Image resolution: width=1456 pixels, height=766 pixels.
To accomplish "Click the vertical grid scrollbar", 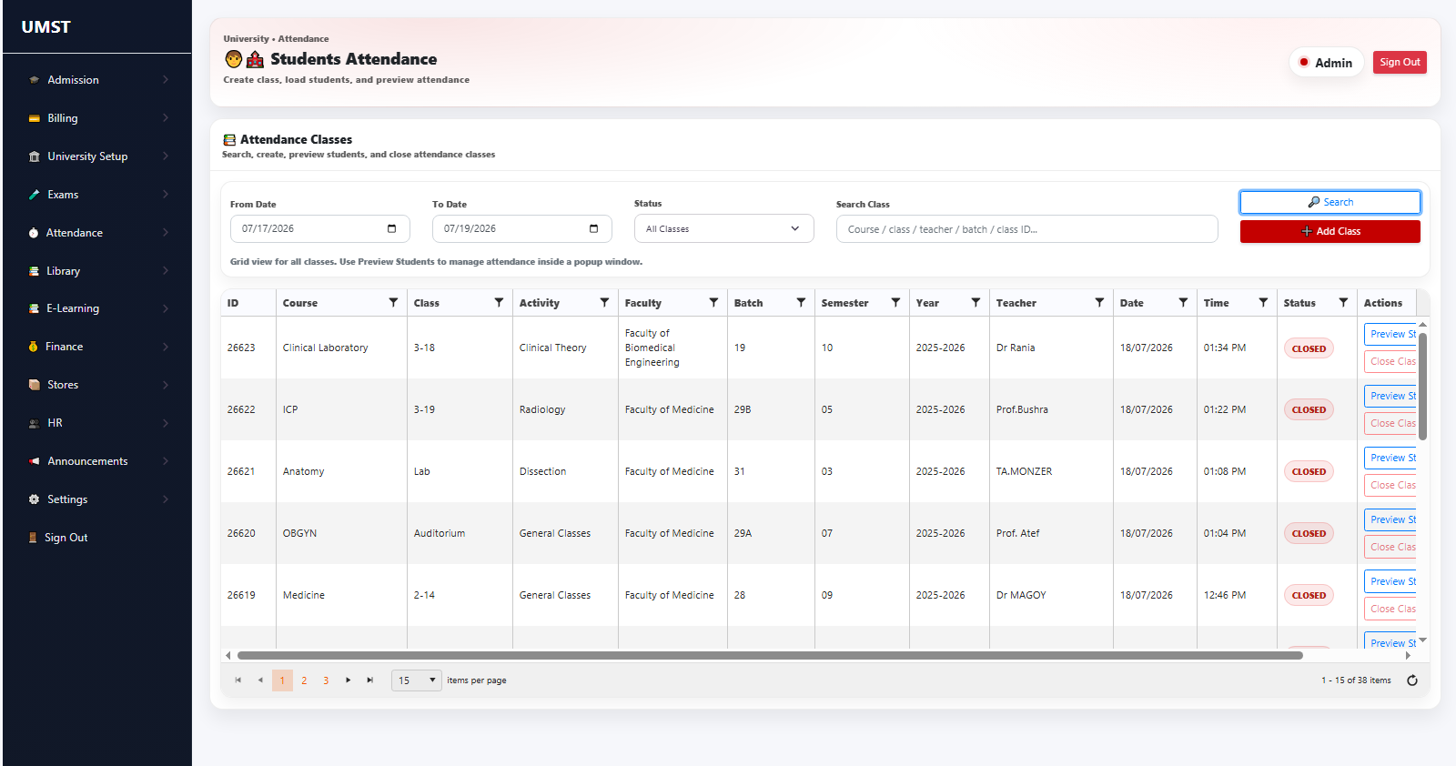I will coord(1422,387).
